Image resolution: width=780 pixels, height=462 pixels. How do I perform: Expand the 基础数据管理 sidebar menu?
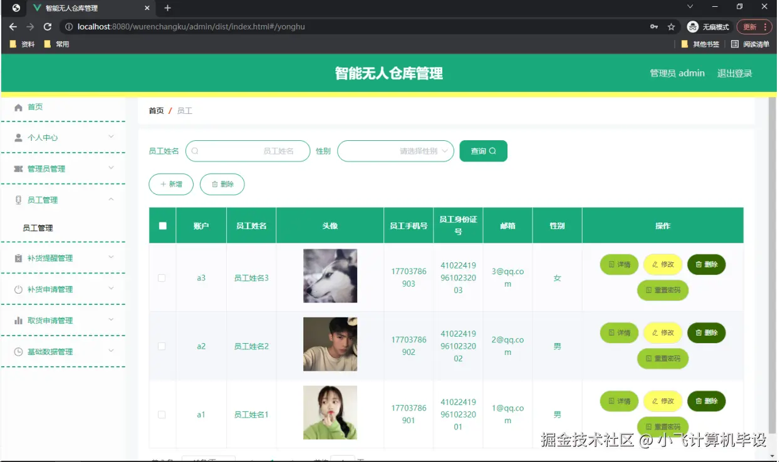coord(111,351)
